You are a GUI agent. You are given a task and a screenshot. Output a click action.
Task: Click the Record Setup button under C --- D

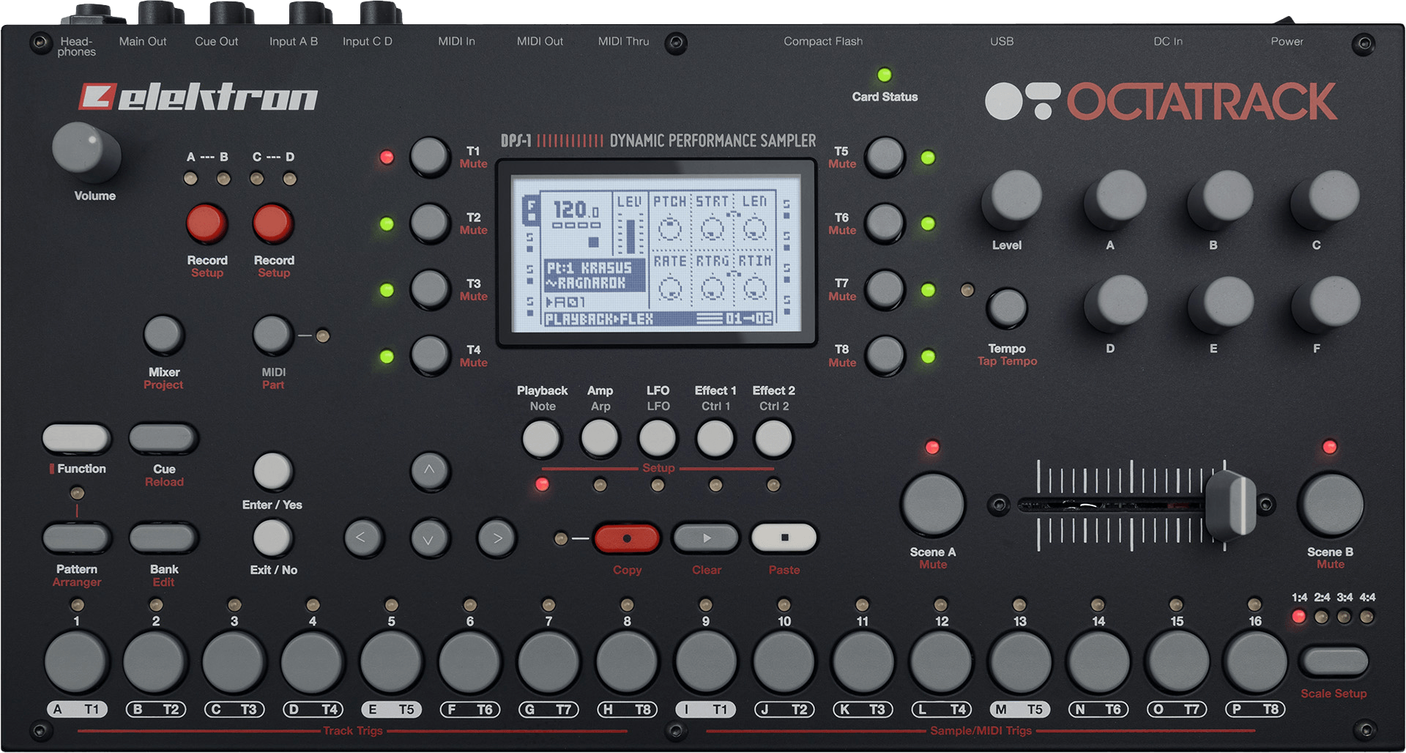pyautogui.click(x=273, y=223)
